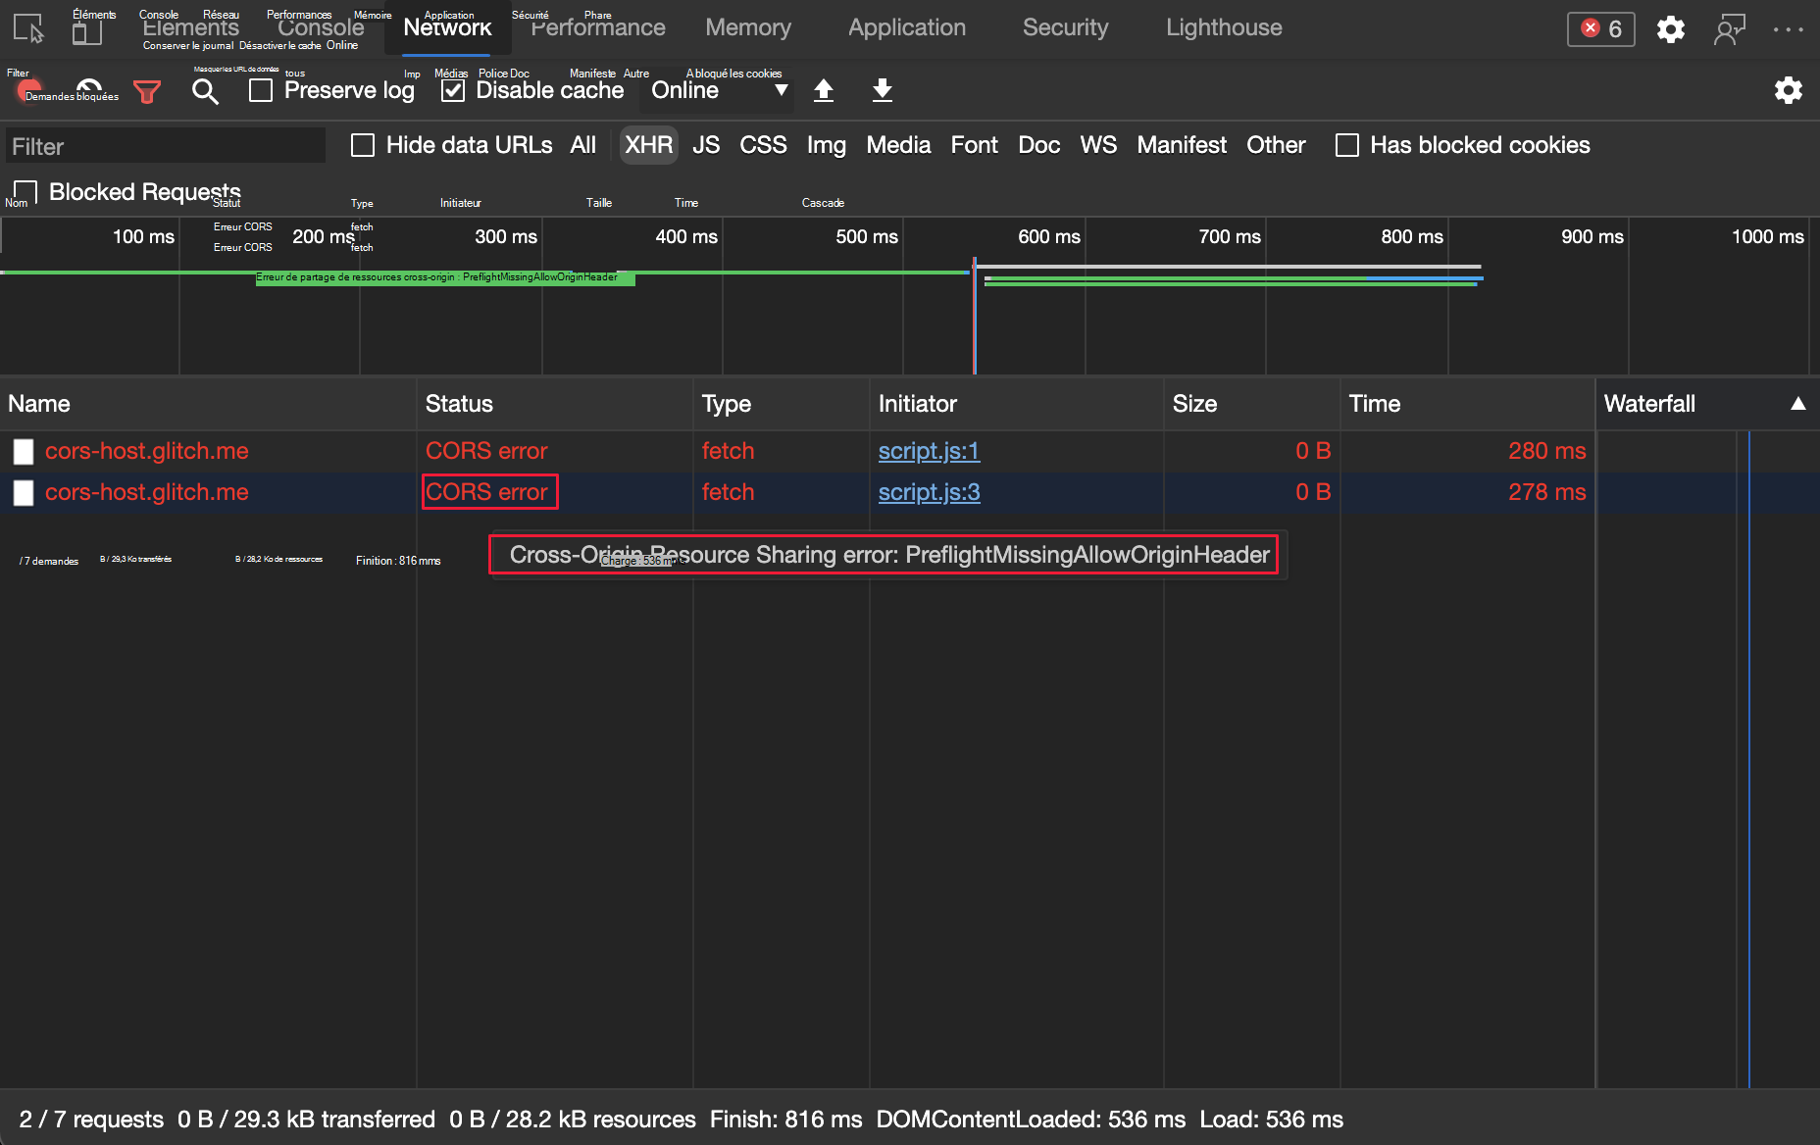The height and width of the screenshot is (1145, 1820).
Task: Enable the Preserve log checkbox
Action: [x=261, y=90]
